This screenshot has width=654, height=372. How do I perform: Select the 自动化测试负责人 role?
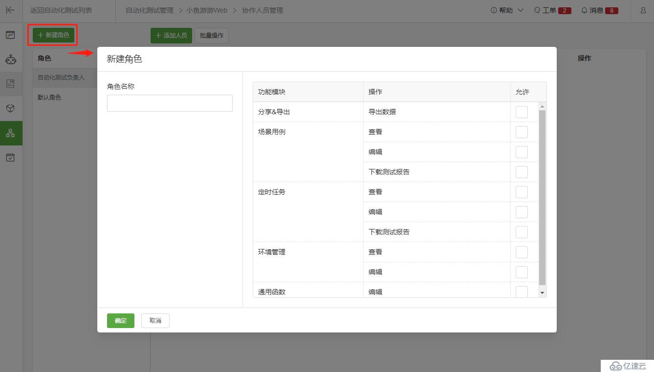pos(61,78)
